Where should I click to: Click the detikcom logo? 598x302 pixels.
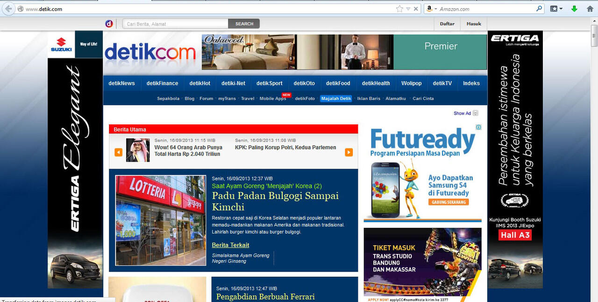149,53
